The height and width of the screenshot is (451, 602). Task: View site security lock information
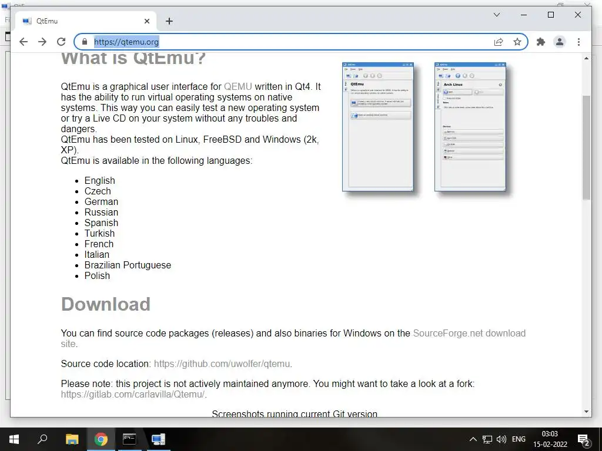[85, 42]
